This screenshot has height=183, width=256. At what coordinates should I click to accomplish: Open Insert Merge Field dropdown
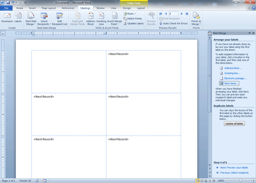[115, 19]
